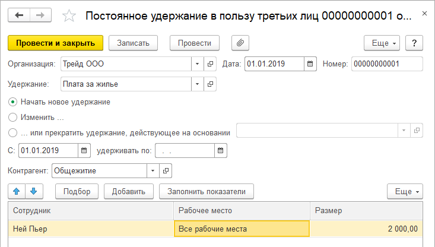Move the row up with blue arrow

coord(17,191)
